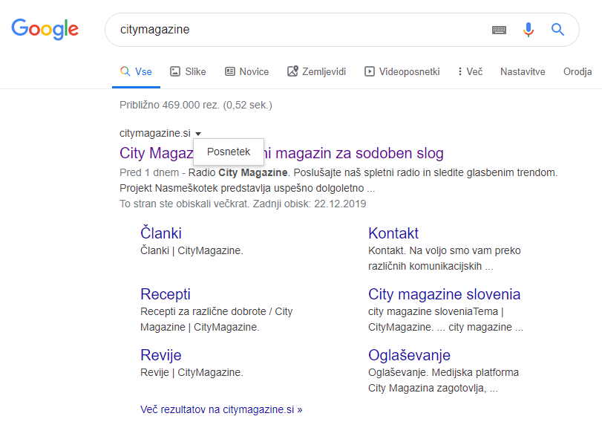Viewport: 602px width, 422px height.
Task: Open the Recepti sitelink
Action: pyautogui.click(x=166, y=294)
